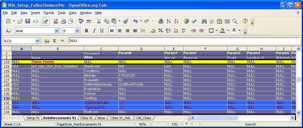Screen dimensions: 303x128
Task: Open the font name dropdown
Action: click(x=56, y=31)
